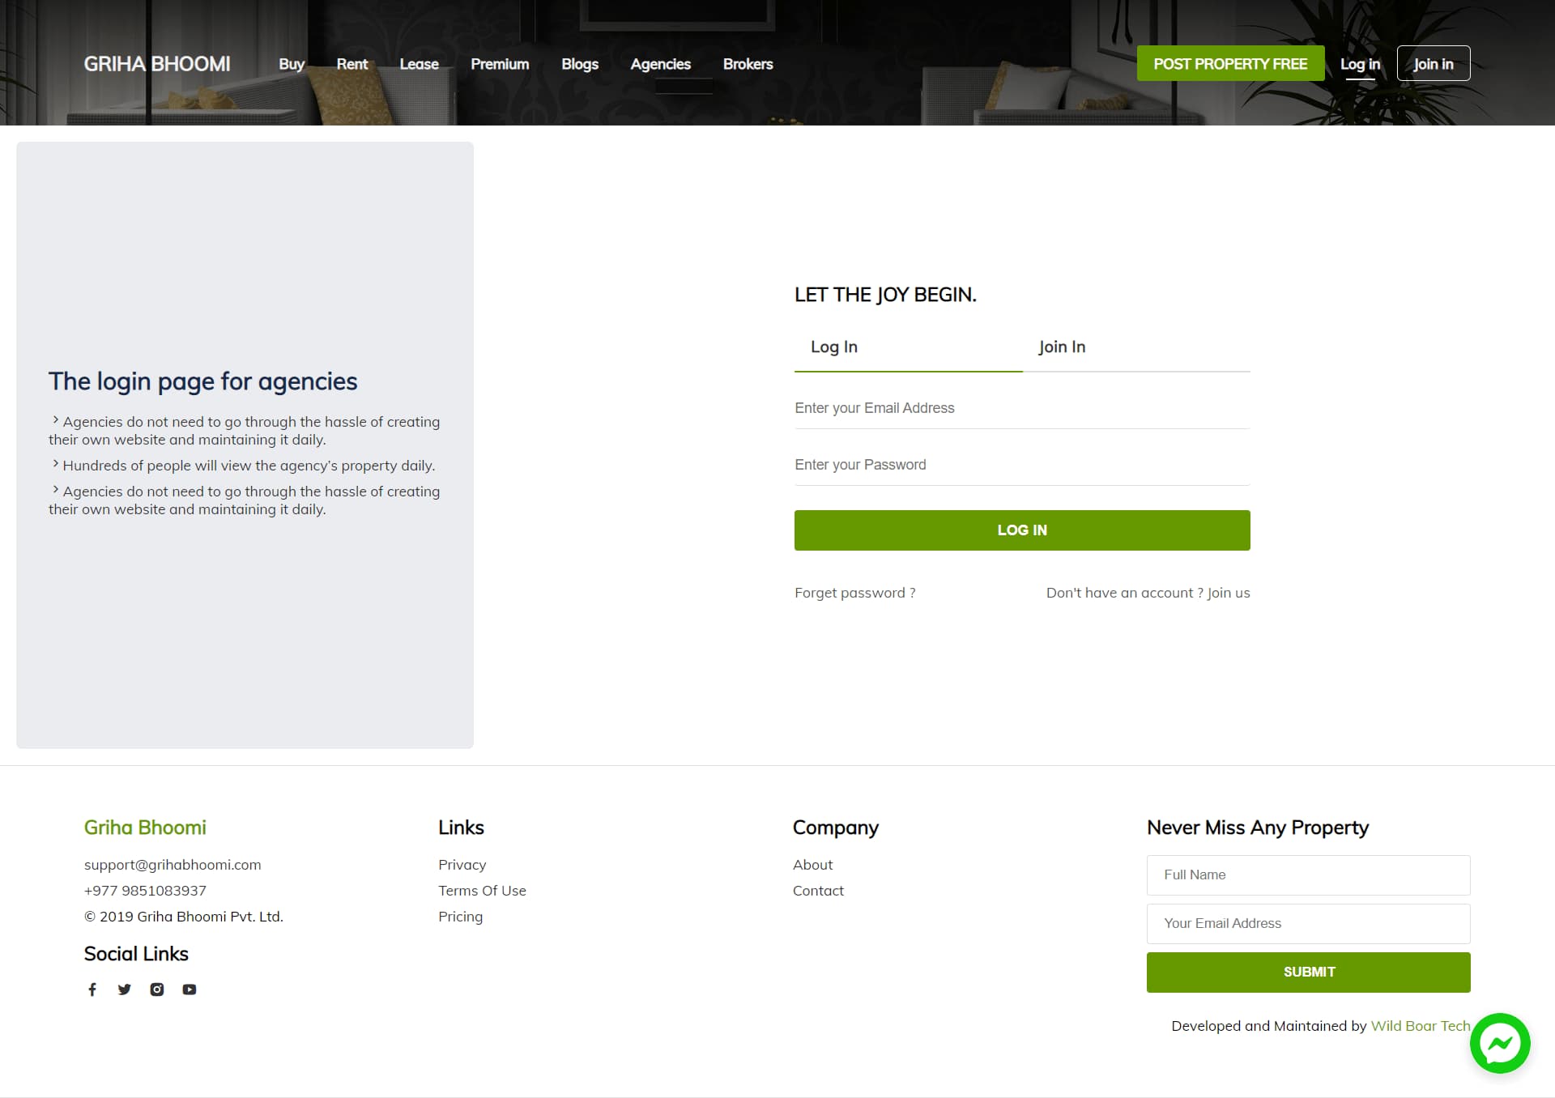
Task: Click "LET THE JOY BEGIN." heading
Action: [x=885, y=295]
